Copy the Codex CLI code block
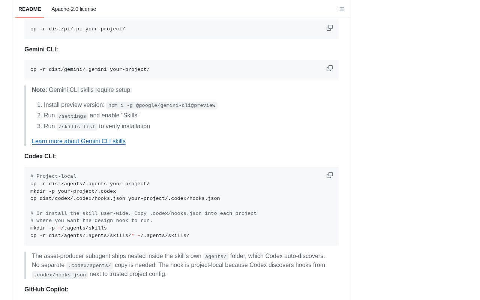The image size is (480, 300). click(330, 175)
